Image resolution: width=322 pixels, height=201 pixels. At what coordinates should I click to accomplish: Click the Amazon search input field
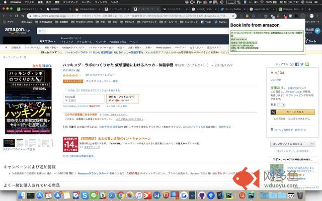(136, 31)
